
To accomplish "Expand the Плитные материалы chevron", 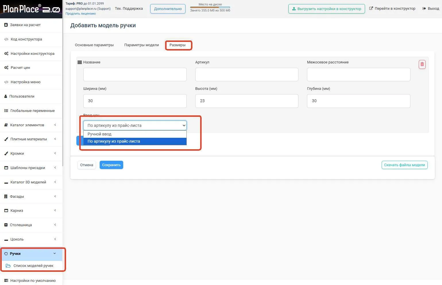I will click(55, 139).
